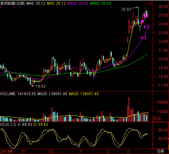
Task: Jump to month 3 on the date axis
Action: (128, 151)
